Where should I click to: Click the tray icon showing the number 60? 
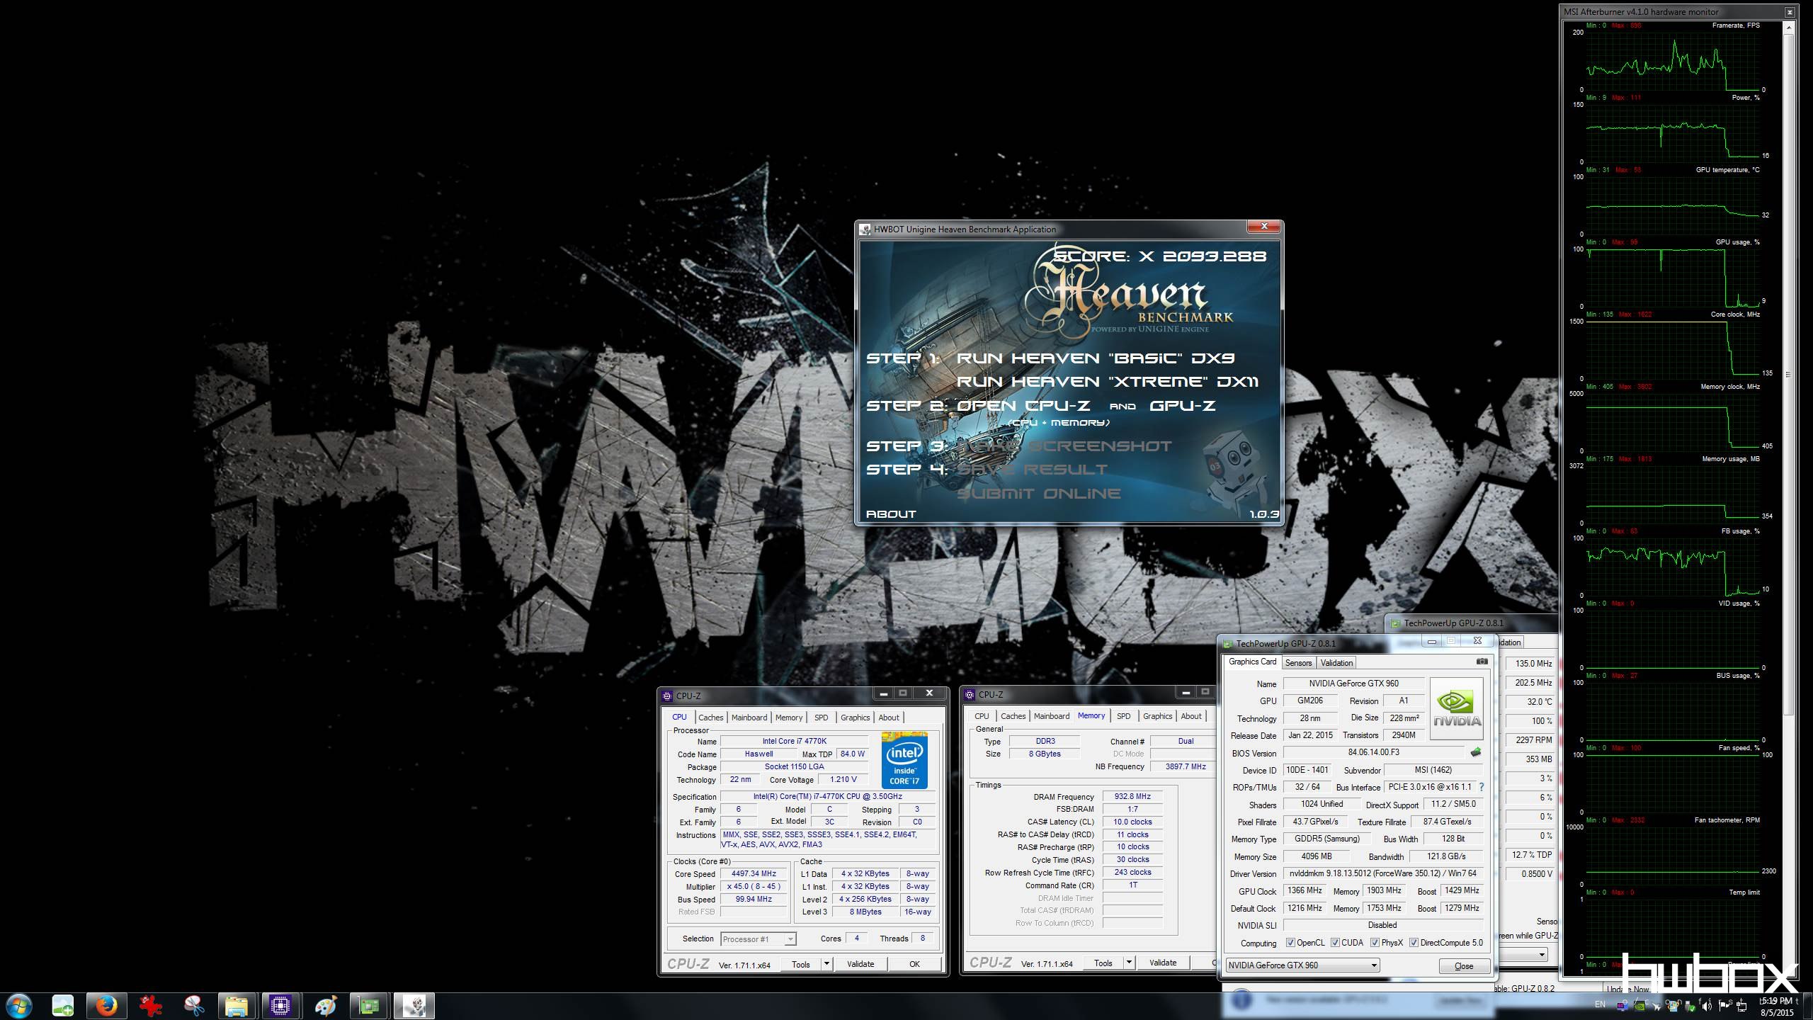(x=1622, y=1006)
